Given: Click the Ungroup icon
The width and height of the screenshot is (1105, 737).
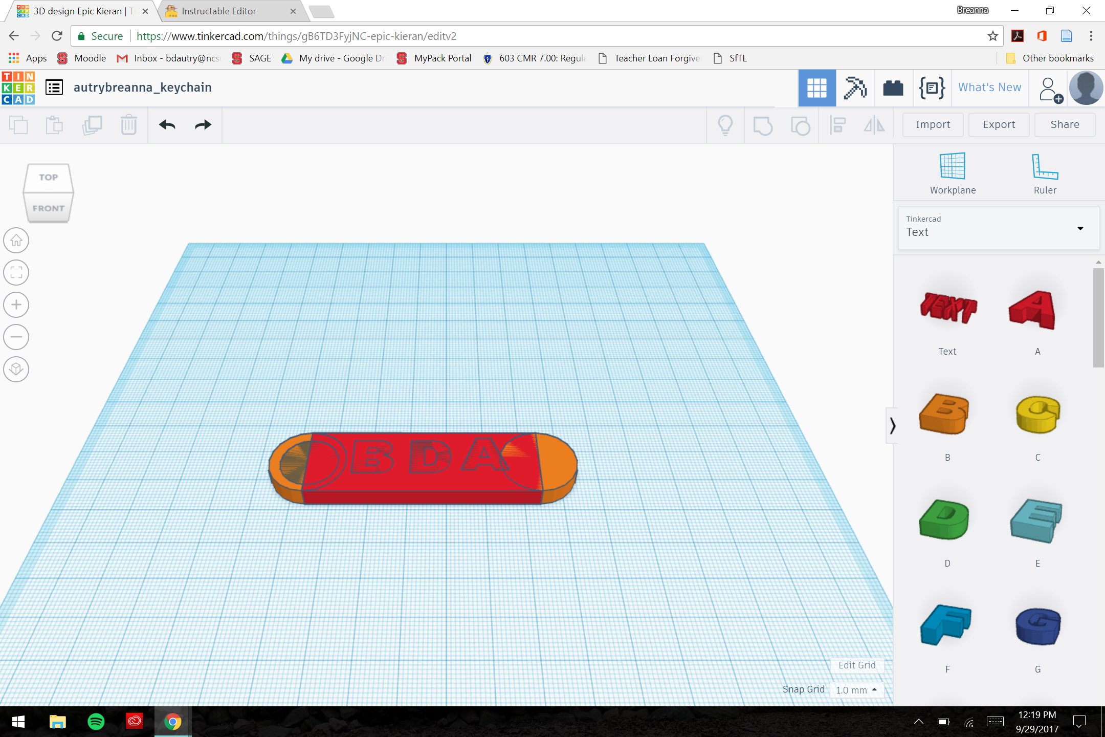Looking at the screenshot, I should tap(801, 125).
